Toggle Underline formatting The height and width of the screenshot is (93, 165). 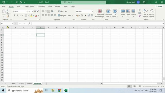pos(20,16)
